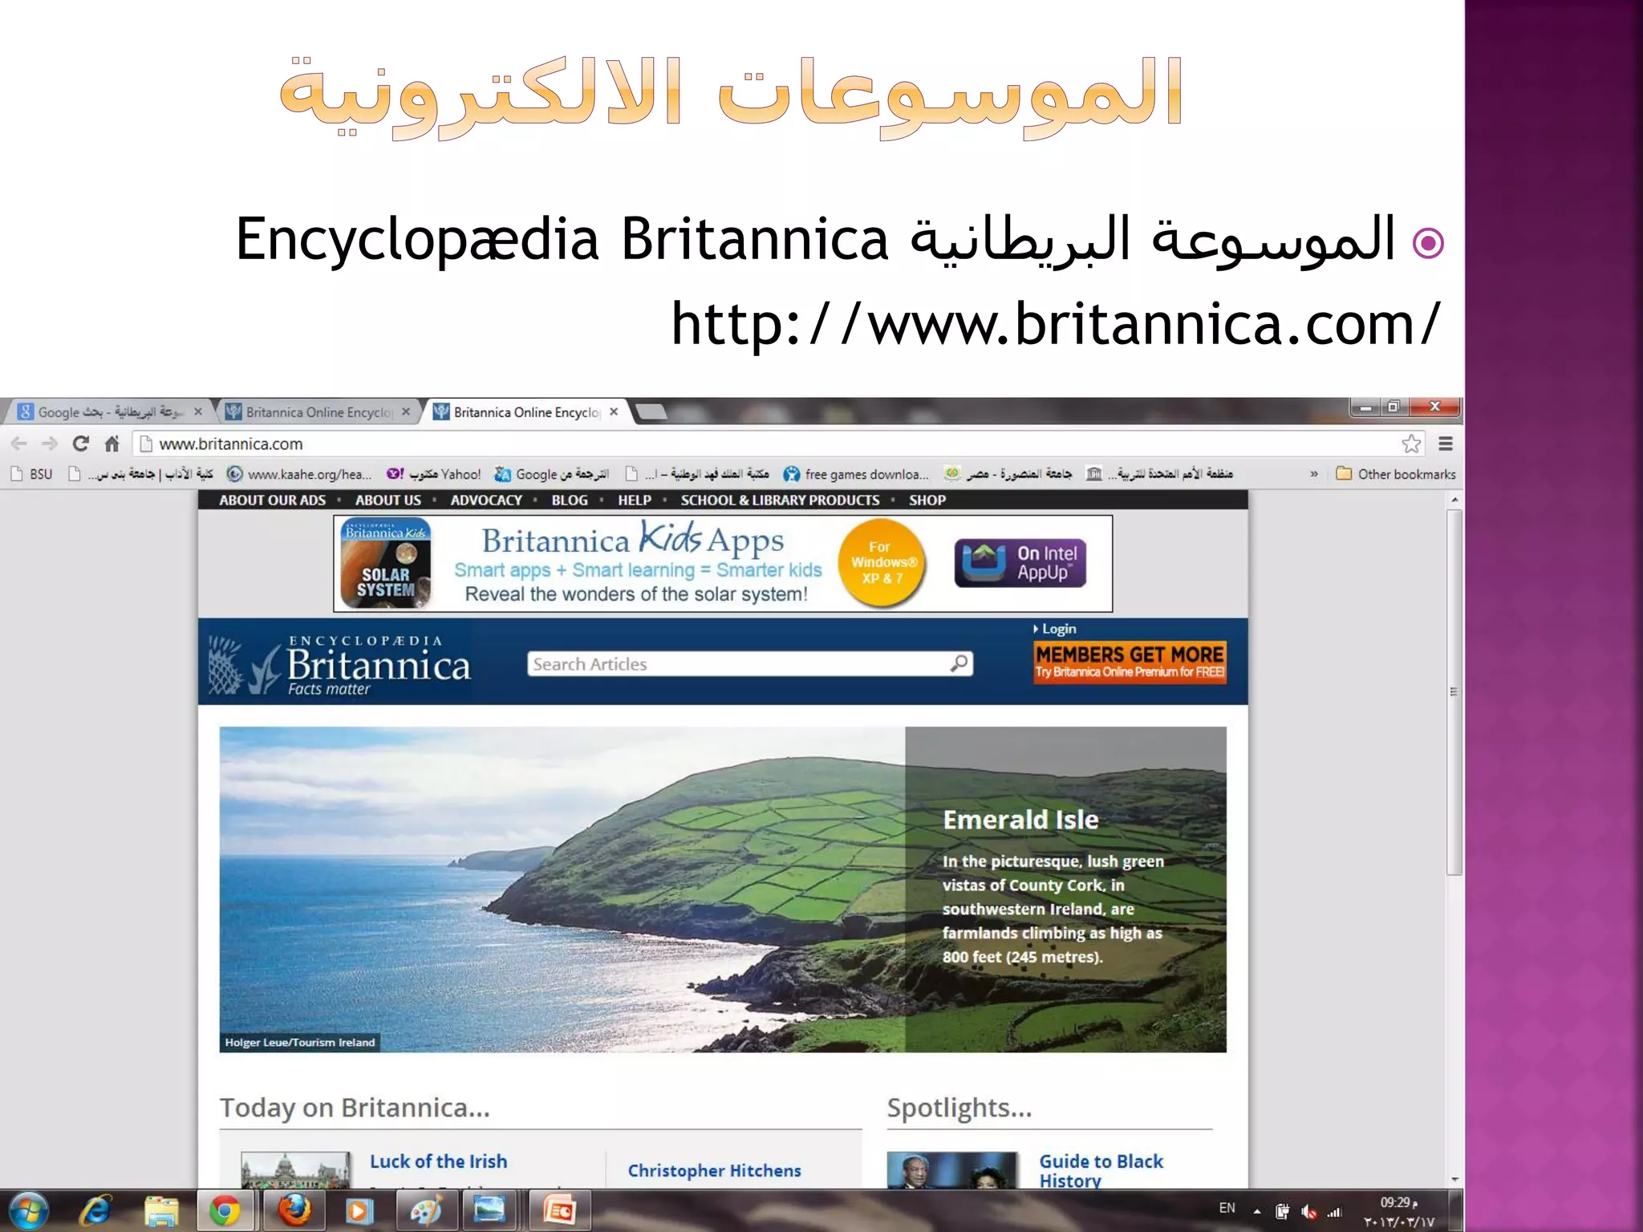
Task: Click the EN language indicator
Action: pyautogui.click(x=1227, y=1208)
